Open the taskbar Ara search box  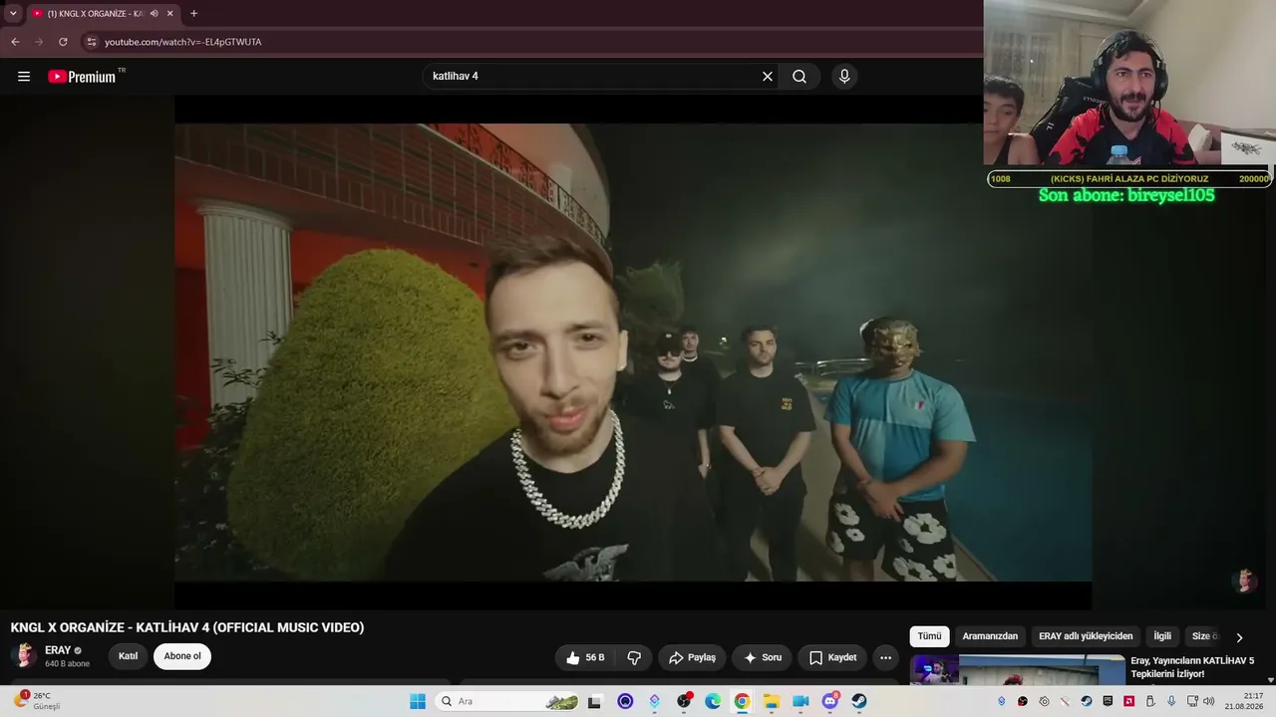pos(508,701)
